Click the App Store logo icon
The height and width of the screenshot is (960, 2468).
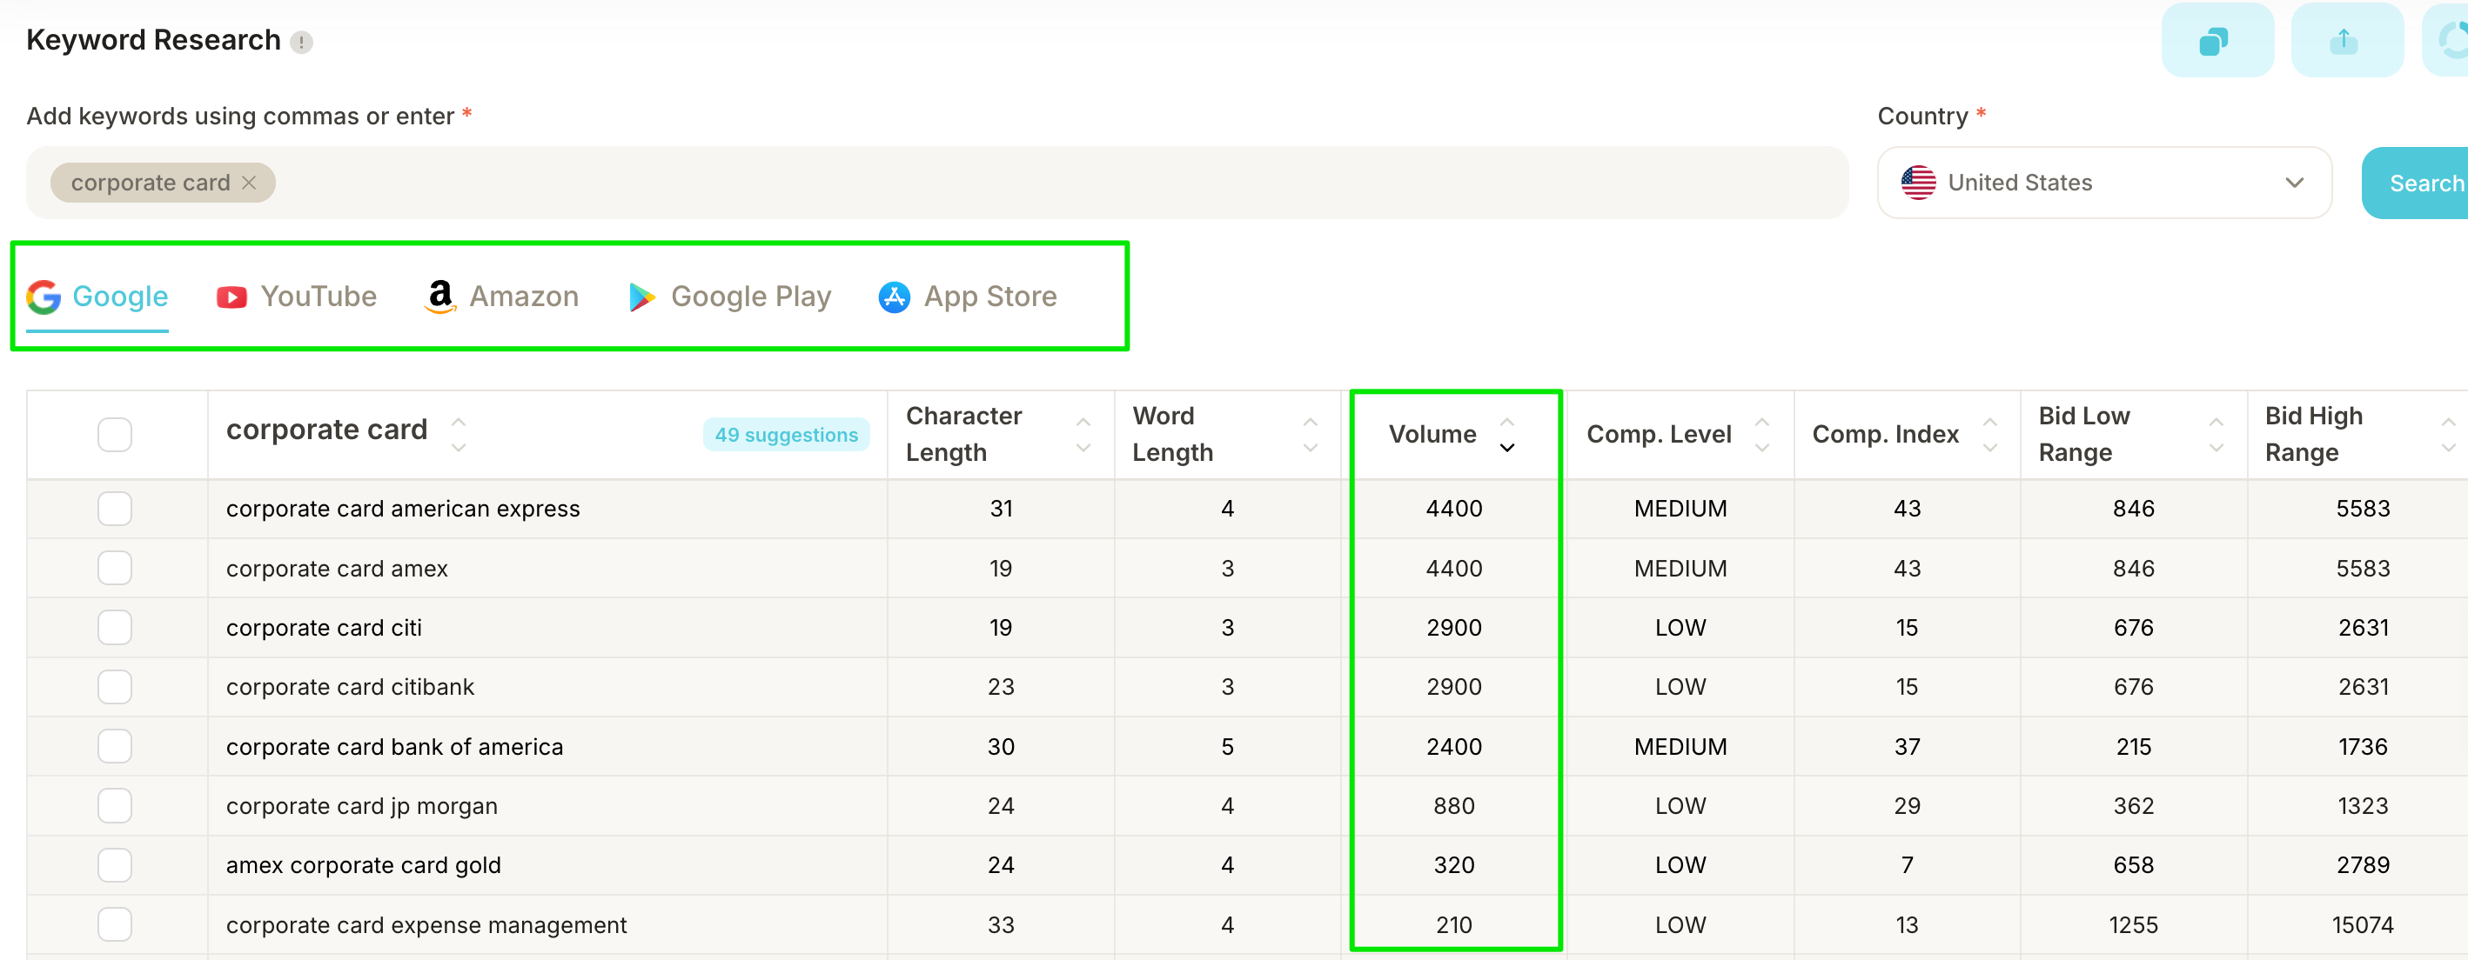[x=894, y=297]
